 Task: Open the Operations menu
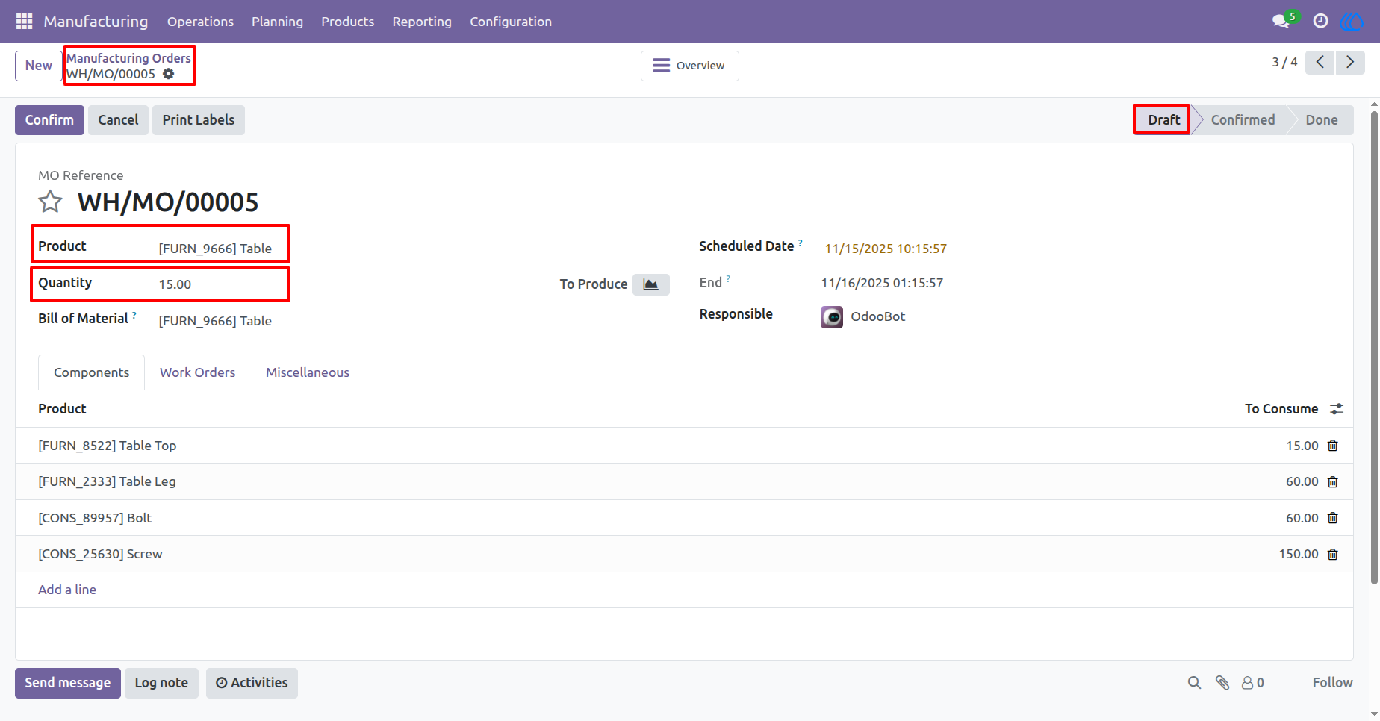200,22
